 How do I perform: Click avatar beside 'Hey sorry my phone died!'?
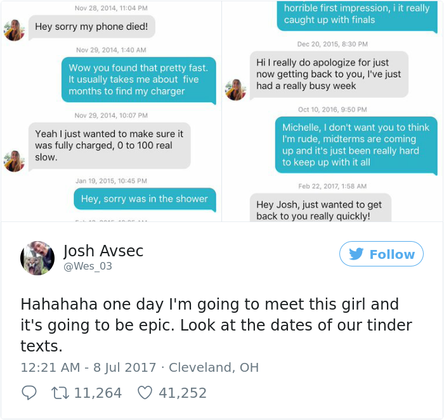[x=14, y=30]
